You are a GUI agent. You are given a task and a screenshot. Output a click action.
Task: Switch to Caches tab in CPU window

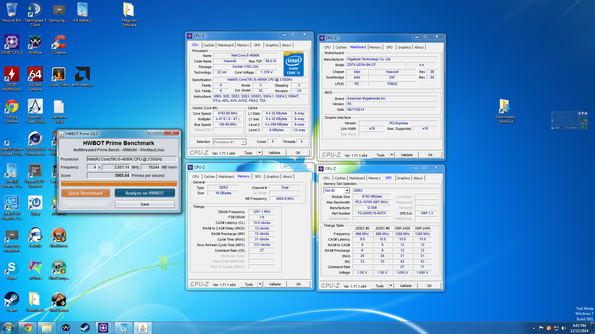[209, 45]
